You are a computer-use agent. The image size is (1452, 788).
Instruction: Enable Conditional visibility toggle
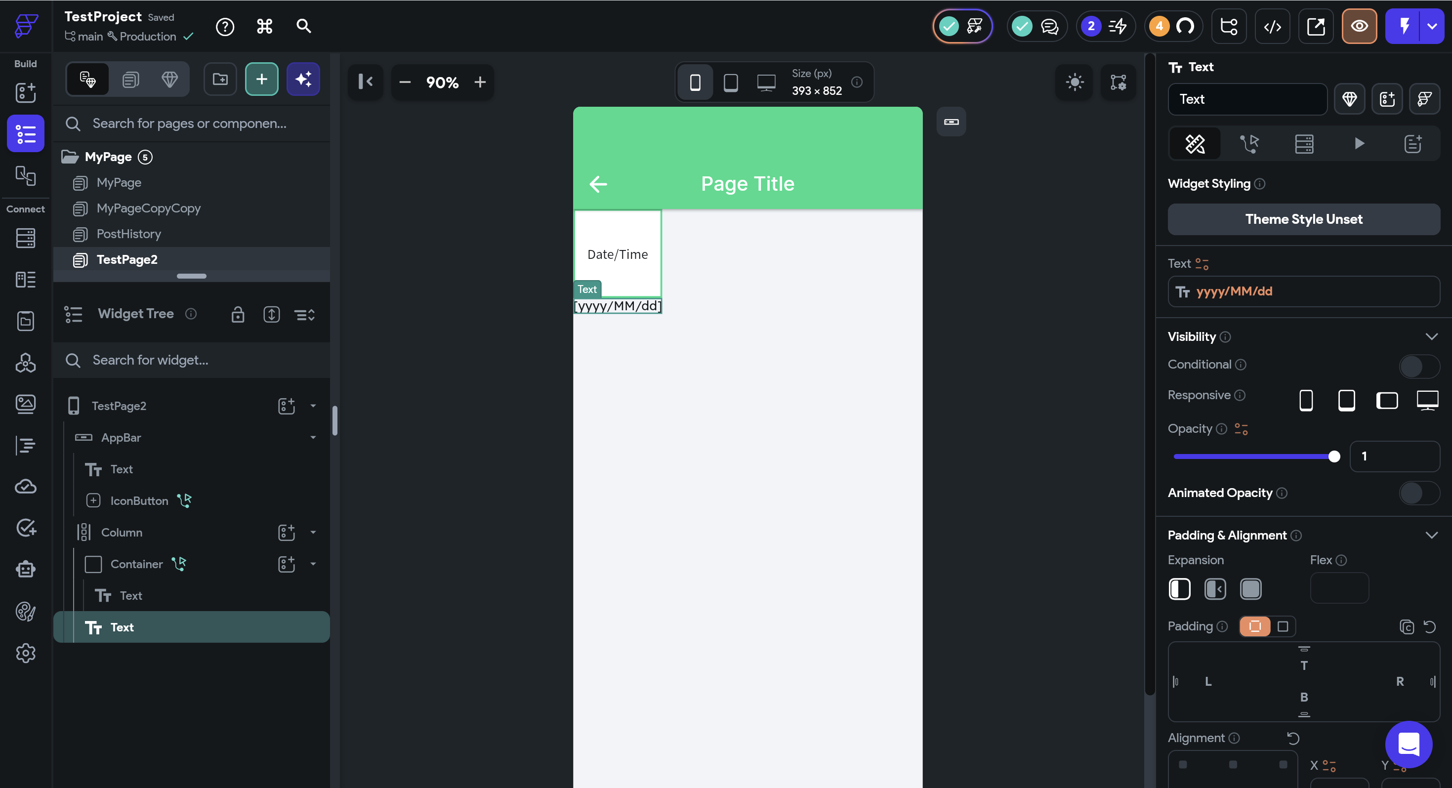[x=1418, y=366]
